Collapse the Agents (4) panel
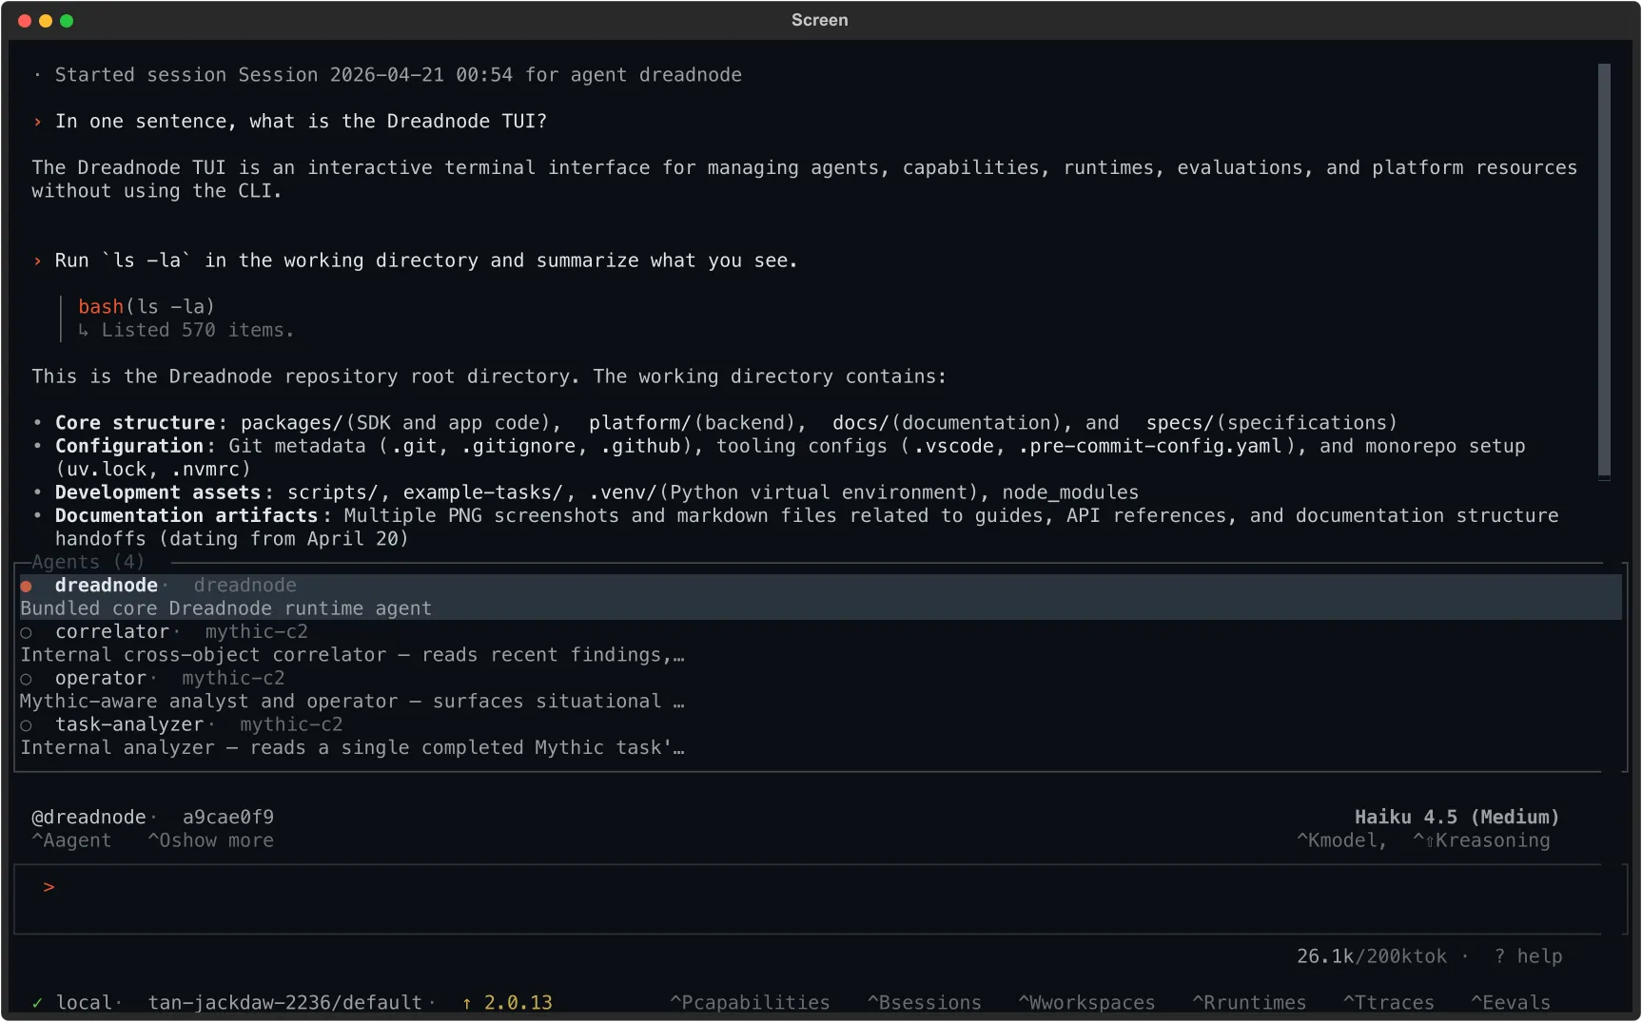The image size is (1642, 1022). (x=88, y=562)
